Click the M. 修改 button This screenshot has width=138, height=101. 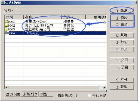click(122, 18)
